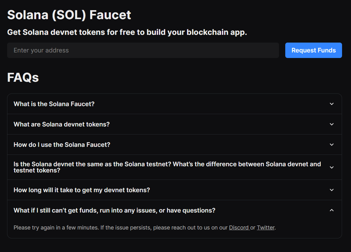This screenshot has height=252, width=351.
Task: Click the devnet tokens tagline text
Action: pos(127,32)
